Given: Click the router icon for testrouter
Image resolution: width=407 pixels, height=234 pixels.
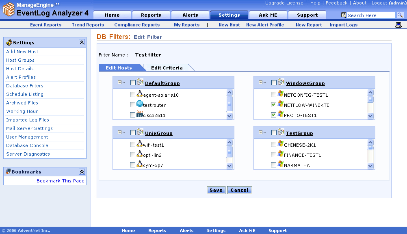Looking at the screenshot, I should (x=140, y=104).
